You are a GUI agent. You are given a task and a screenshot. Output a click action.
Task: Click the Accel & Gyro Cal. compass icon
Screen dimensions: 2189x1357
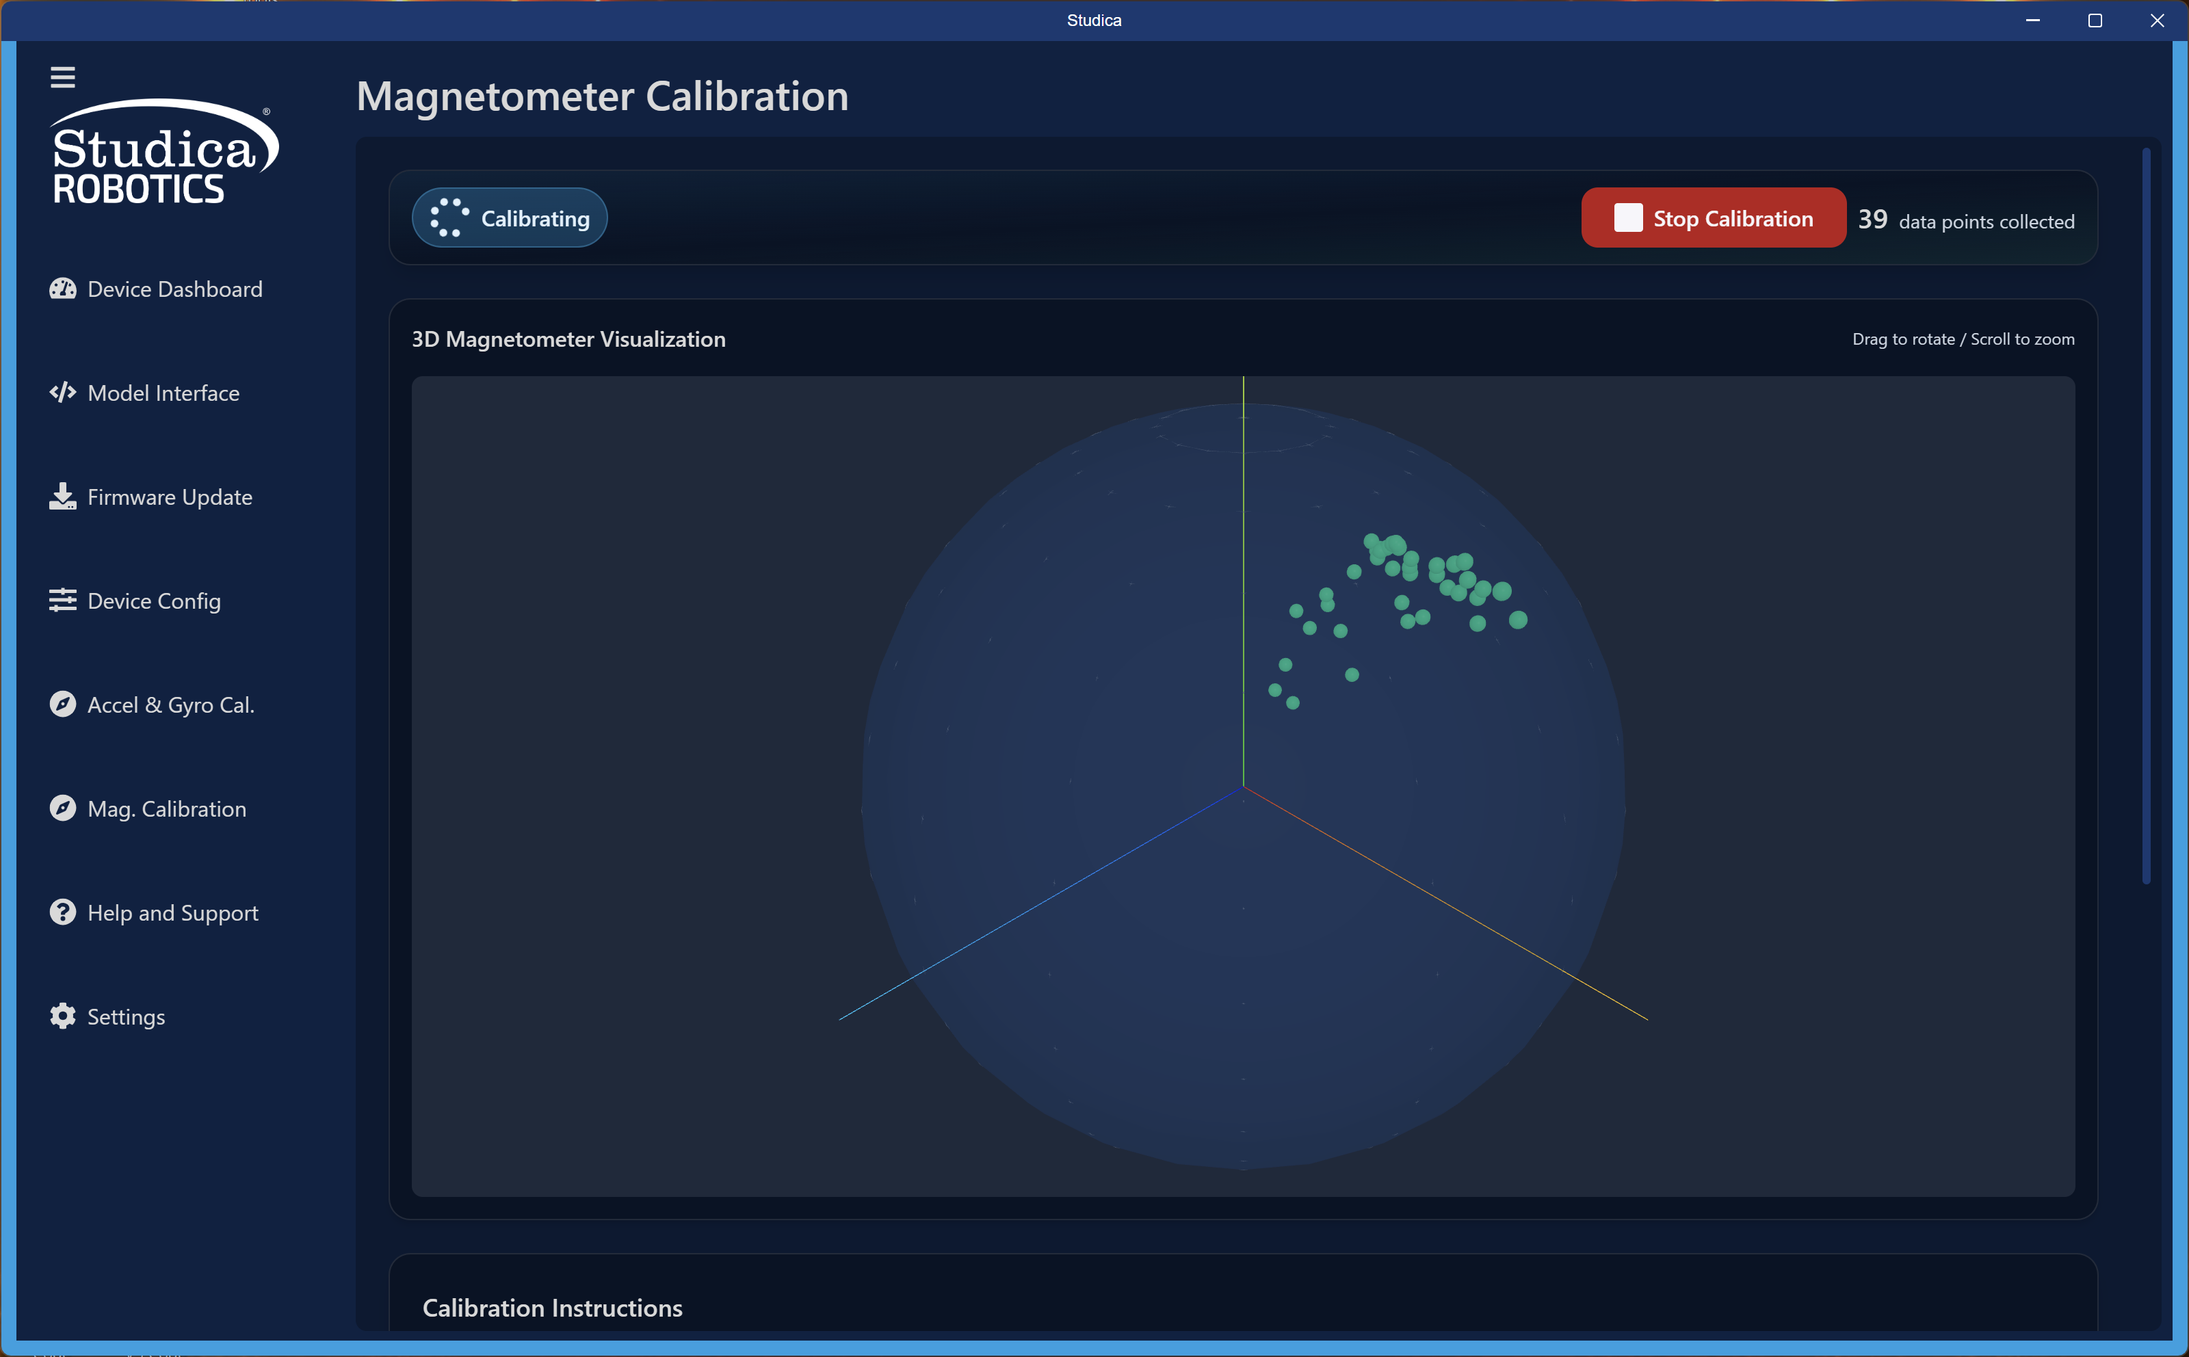[x=62, y=704]
